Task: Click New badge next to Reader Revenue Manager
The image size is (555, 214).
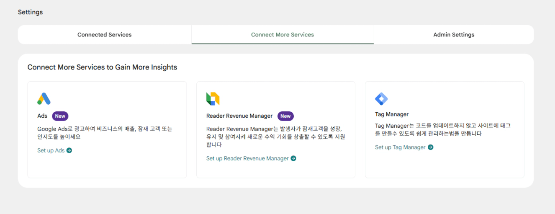Action: click(285, 116)
